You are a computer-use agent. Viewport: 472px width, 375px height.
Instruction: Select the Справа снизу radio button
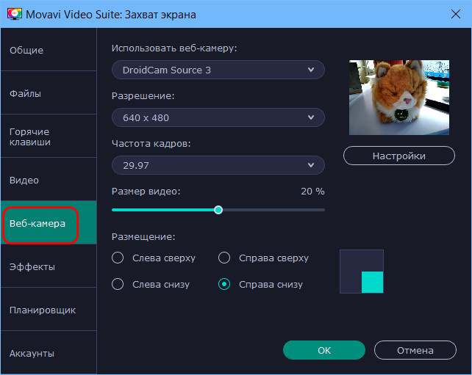coord(224,284)
